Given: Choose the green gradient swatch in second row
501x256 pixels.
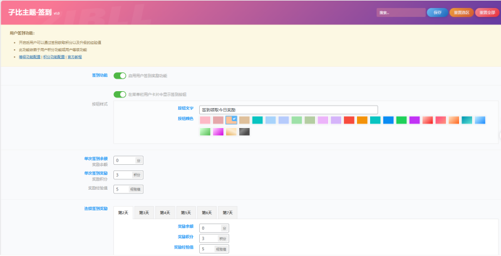Looking at the screenshot, I should pyautogui.click(x=205, y=132).
